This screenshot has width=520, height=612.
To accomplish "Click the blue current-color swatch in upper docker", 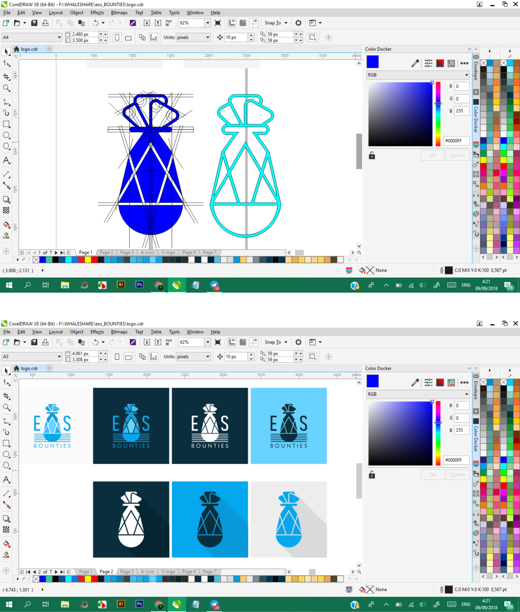I will (x=373, y=62).
